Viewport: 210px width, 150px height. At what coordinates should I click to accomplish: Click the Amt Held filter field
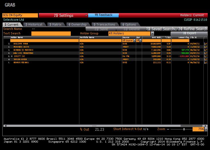pos(152,41)
